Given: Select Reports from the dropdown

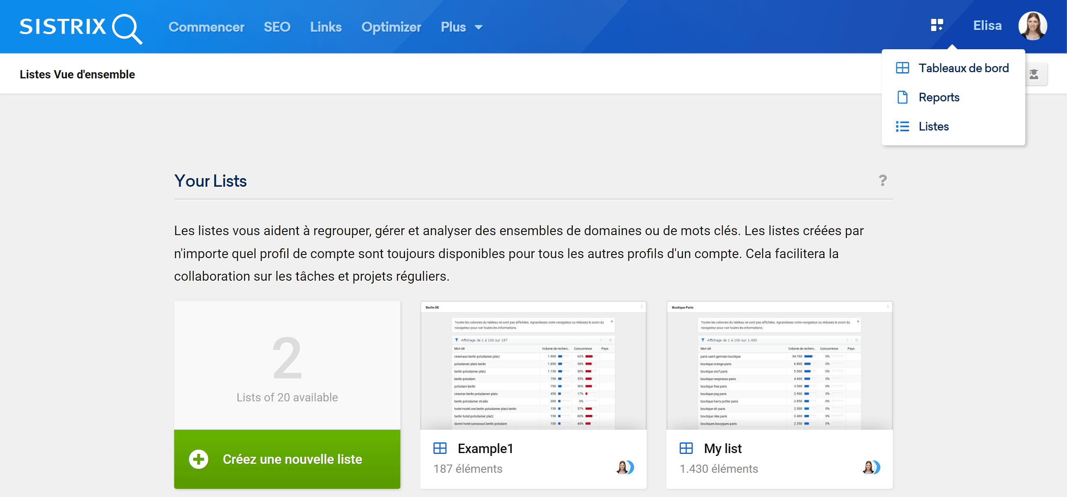Looking at the screenshot, I should 953,97.
